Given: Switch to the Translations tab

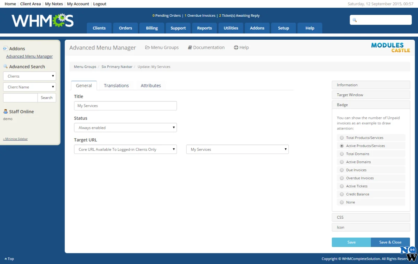Looking at the screenshot, I should pyautogui.click(x=116, y=86).
